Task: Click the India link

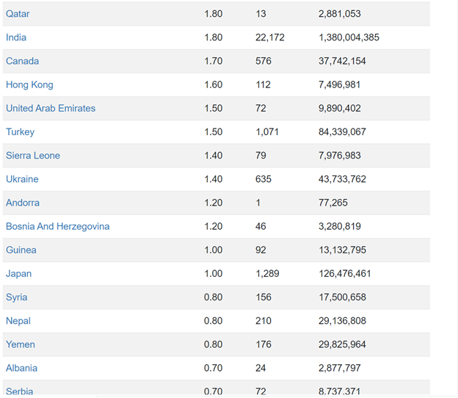Action: [16, 37]
